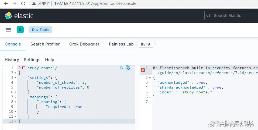Click the "number_of_shards": 2 line
This screenshot has width=258, height=130.
point(62,83)
